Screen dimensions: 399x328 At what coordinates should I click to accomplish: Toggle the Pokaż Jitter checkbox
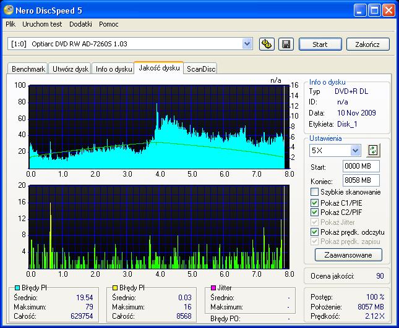point(314,222)
